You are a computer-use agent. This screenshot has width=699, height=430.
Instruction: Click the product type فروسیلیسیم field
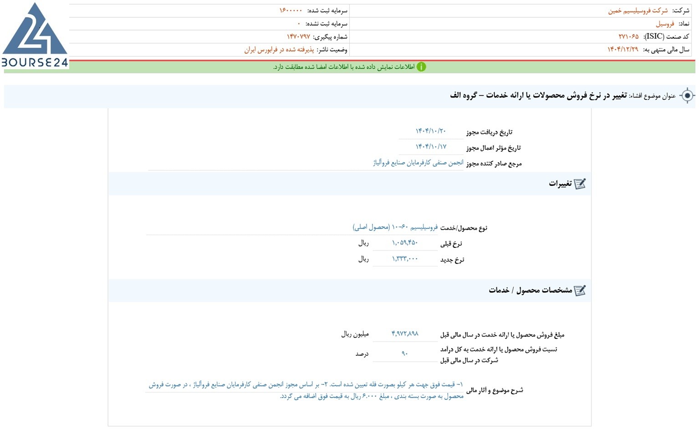coord(292,227)
